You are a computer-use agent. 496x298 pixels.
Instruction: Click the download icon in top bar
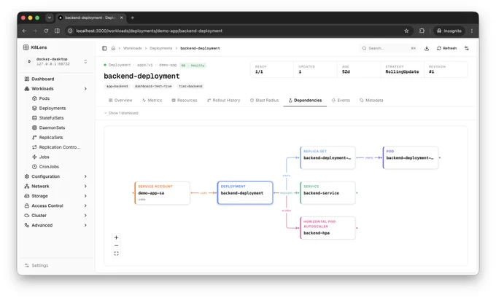[x=427, y=48]
